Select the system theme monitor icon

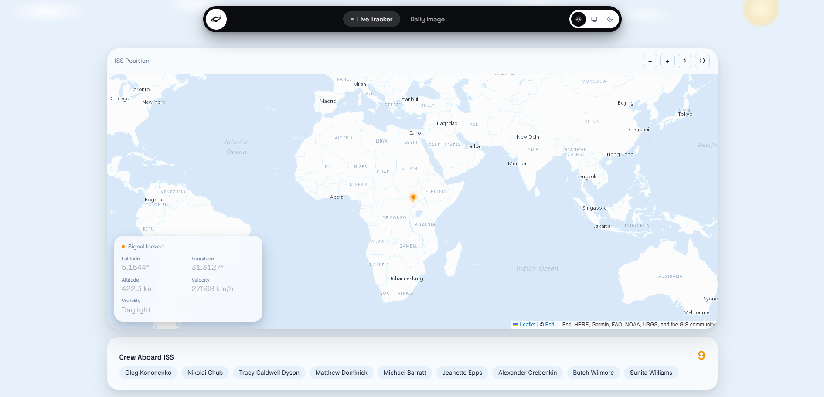594,19
